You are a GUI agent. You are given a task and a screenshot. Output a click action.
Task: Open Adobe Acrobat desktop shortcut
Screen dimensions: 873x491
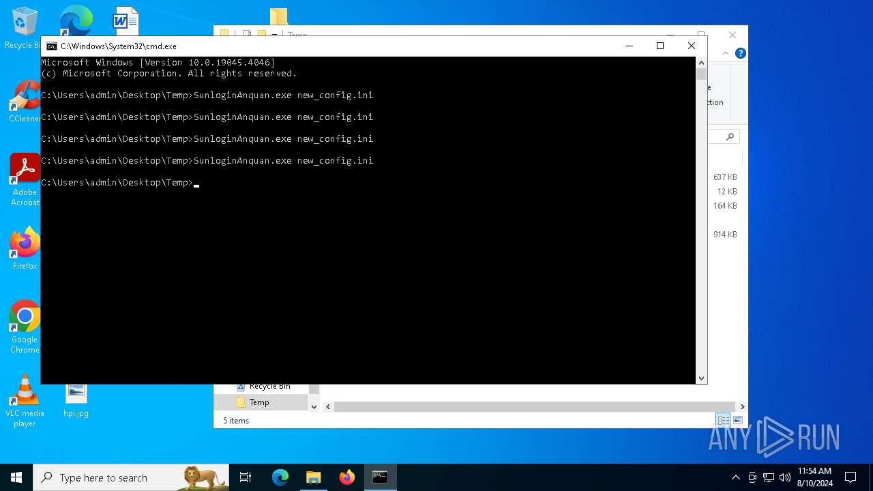click(x=25, y=179)
